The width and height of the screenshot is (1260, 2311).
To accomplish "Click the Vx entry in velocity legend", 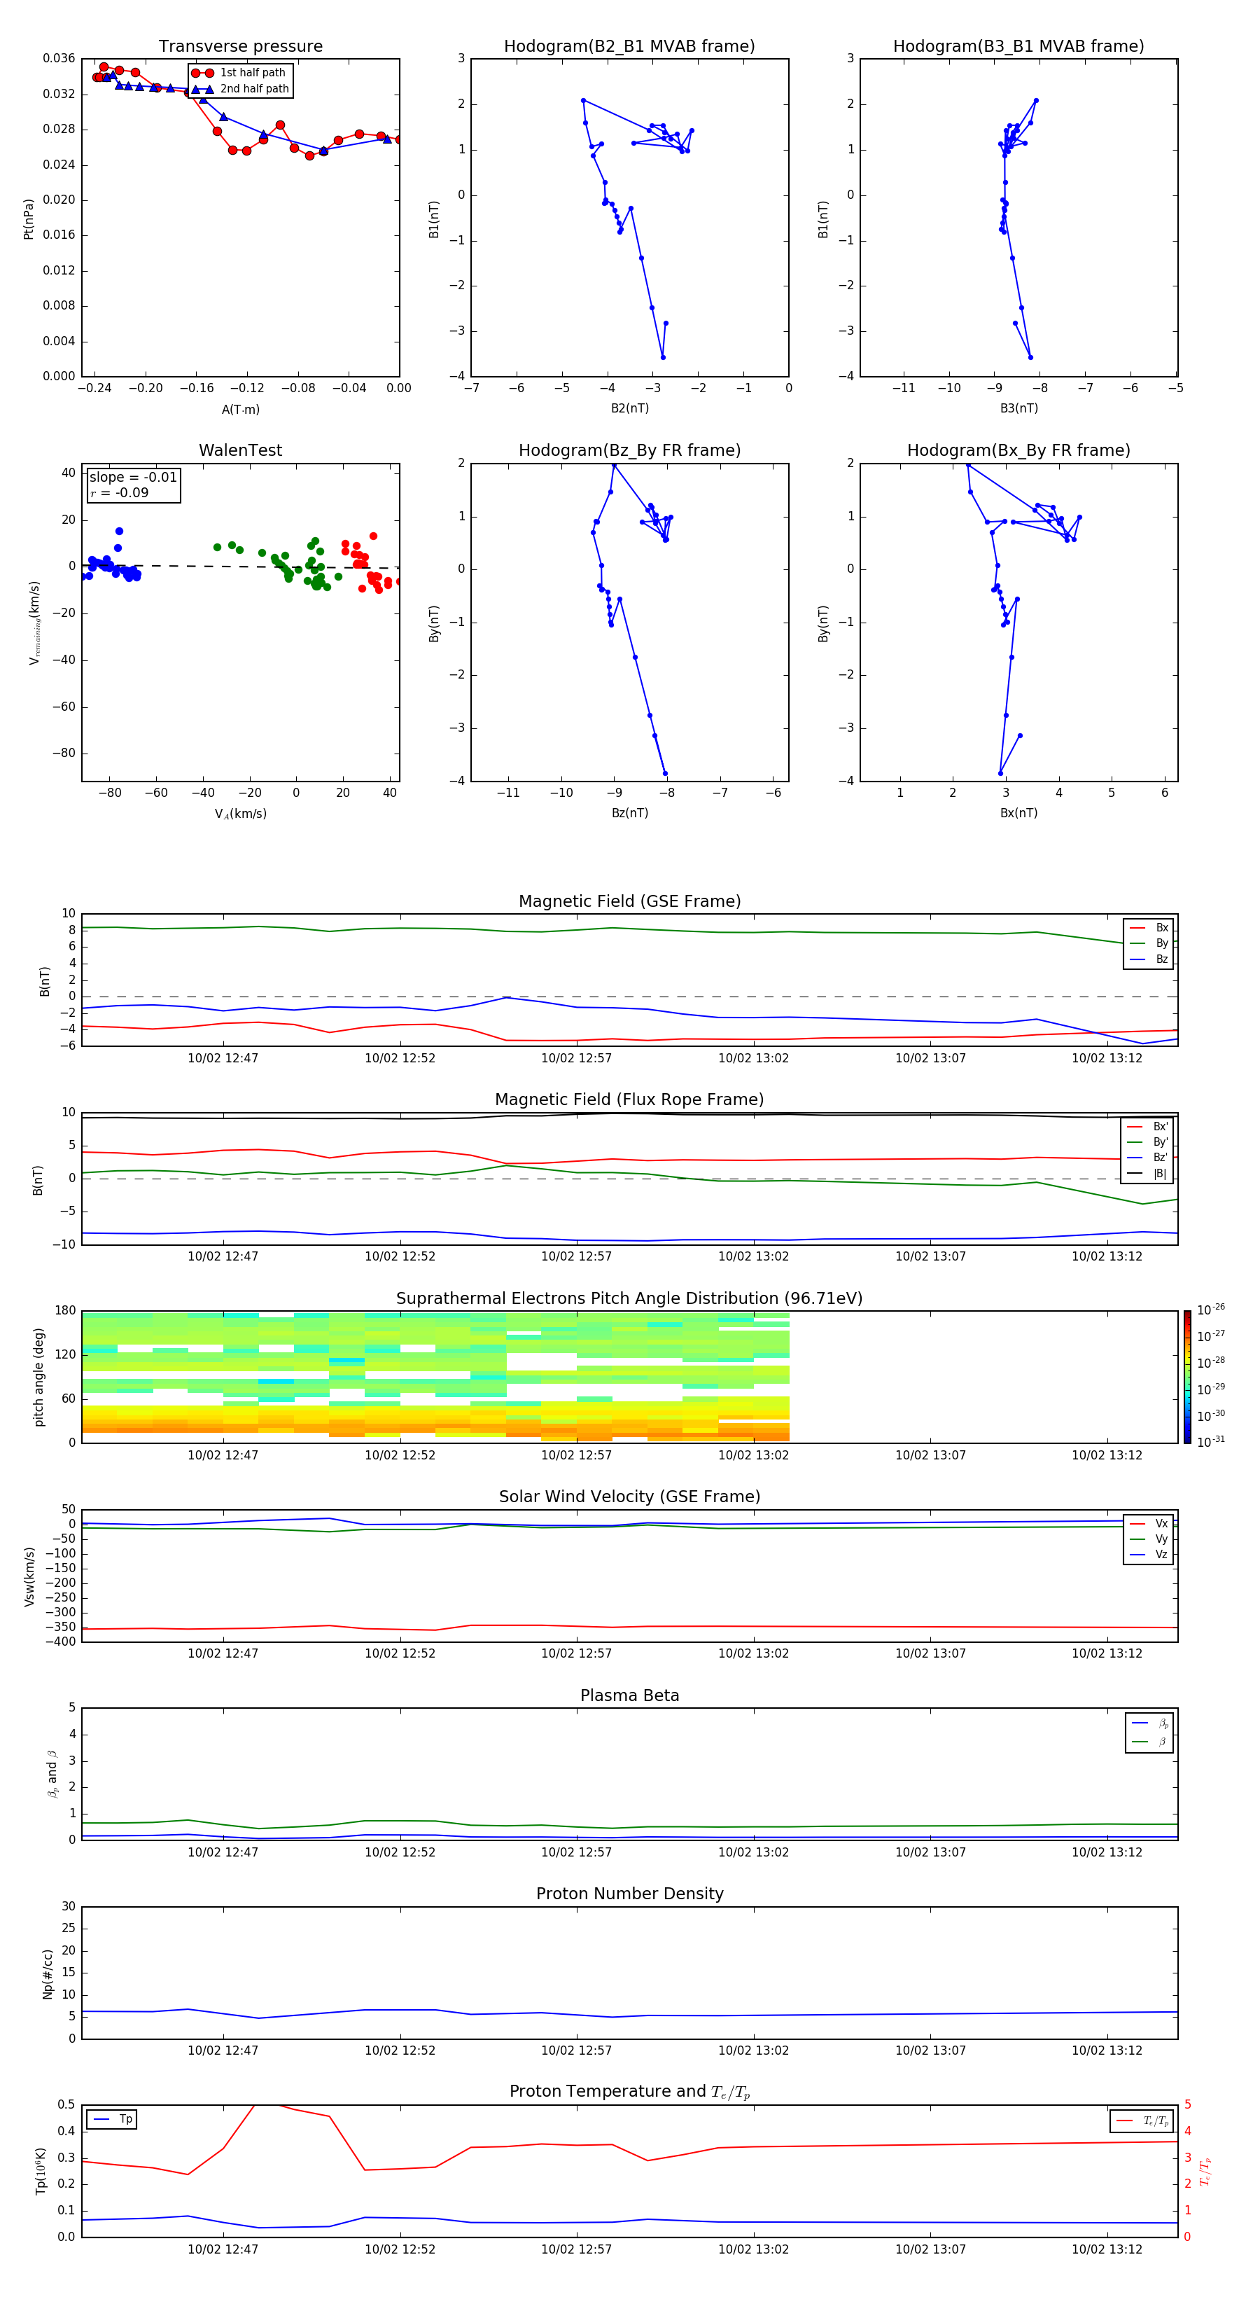I will click(x=1149, y=1523).
